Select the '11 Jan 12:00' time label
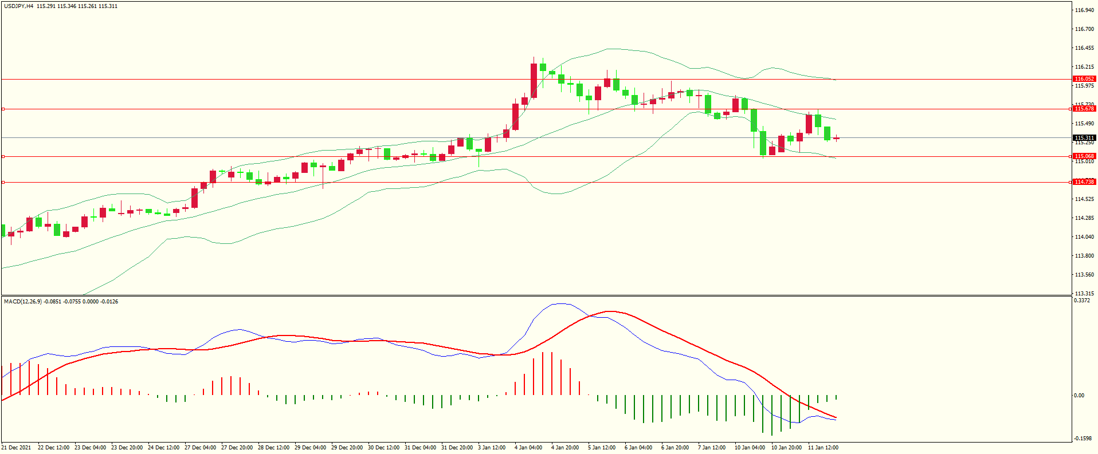Screen dimensions: 1098x454 823,448
